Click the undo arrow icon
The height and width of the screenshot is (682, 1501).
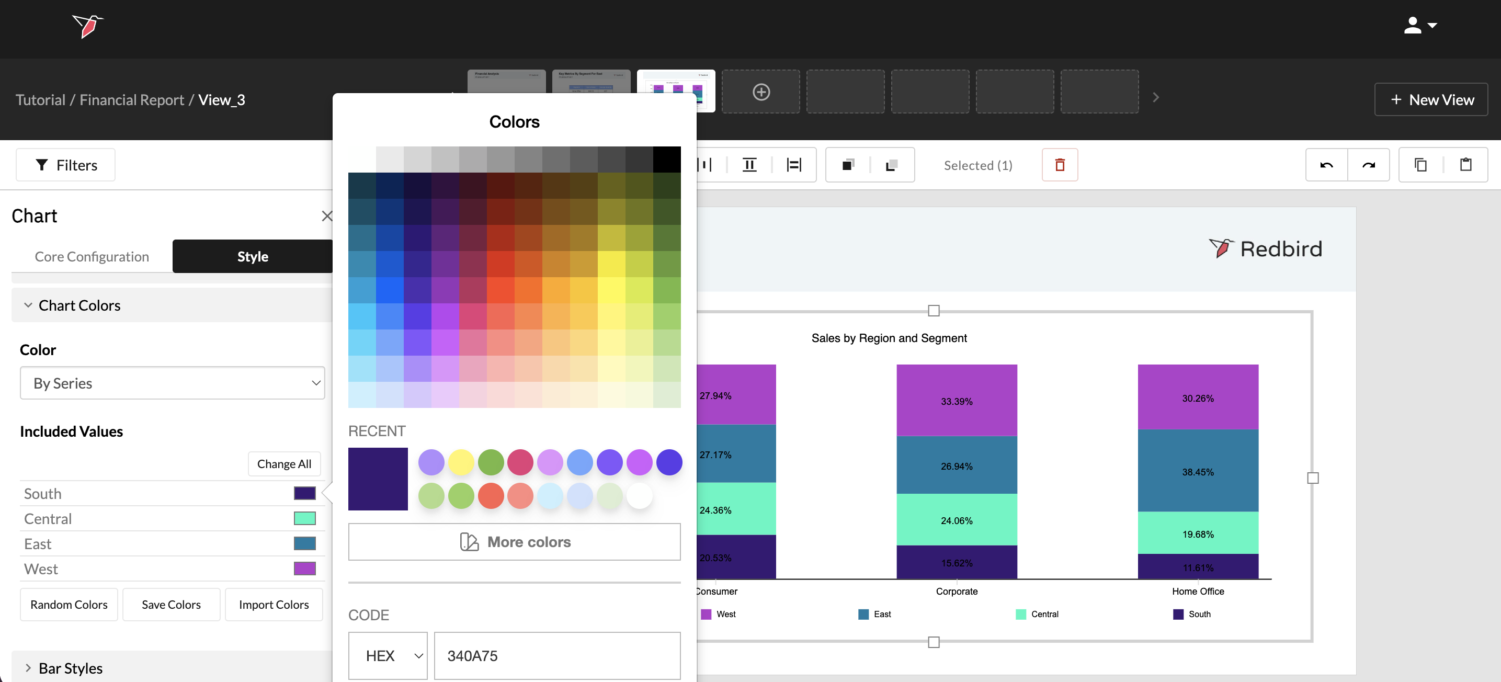click(1326, 165)
